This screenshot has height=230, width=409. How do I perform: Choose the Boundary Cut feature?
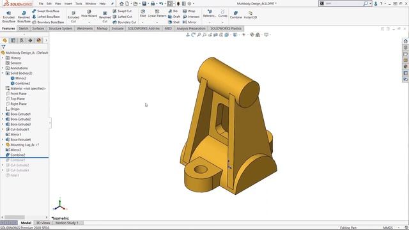125,22
